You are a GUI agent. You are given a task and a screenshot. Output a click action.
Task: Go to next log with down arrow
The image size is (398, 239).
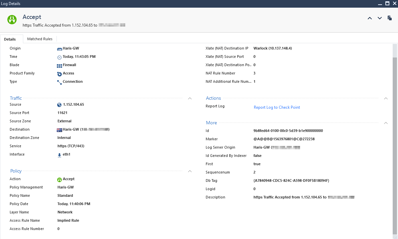click(x=380, y=18)
